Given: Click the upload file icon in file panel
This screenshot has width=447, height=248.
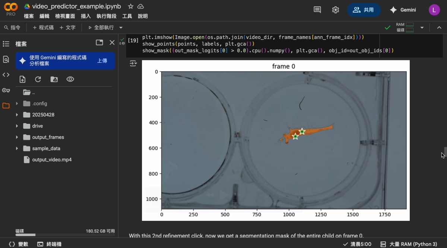Looking at the screenshot, I should (23, 79).
